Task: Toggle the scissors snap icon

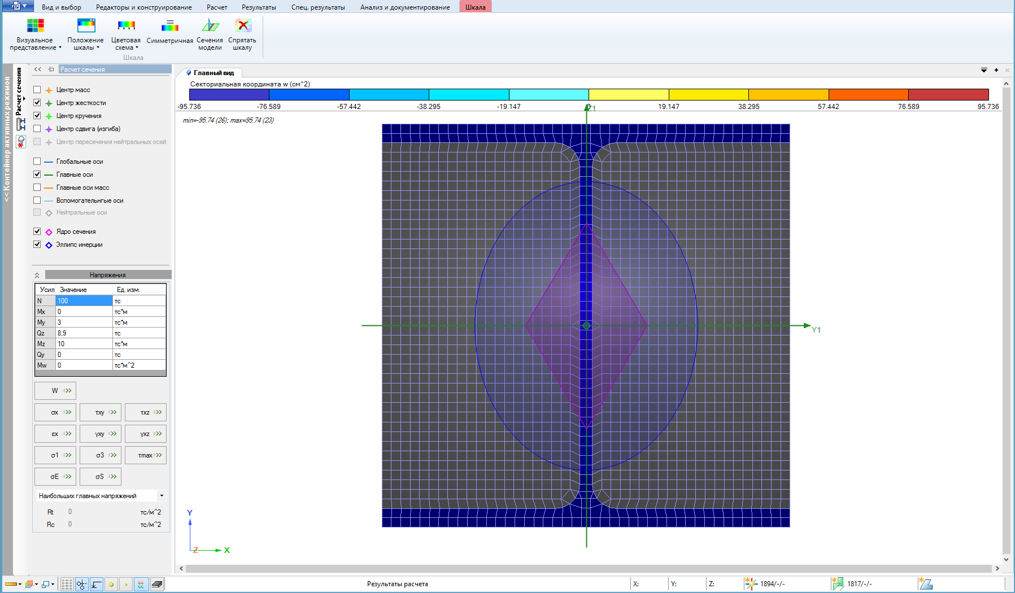Action: [82, 584]
